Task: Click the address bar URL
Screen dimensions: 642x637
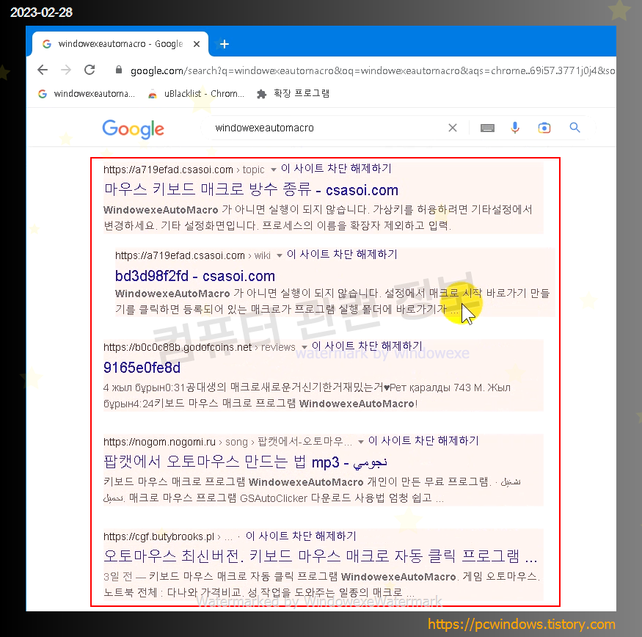Action: pos(373,71)
